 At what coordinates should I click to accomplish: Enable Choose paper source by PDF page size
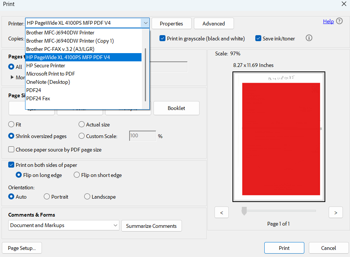point(11,149)
